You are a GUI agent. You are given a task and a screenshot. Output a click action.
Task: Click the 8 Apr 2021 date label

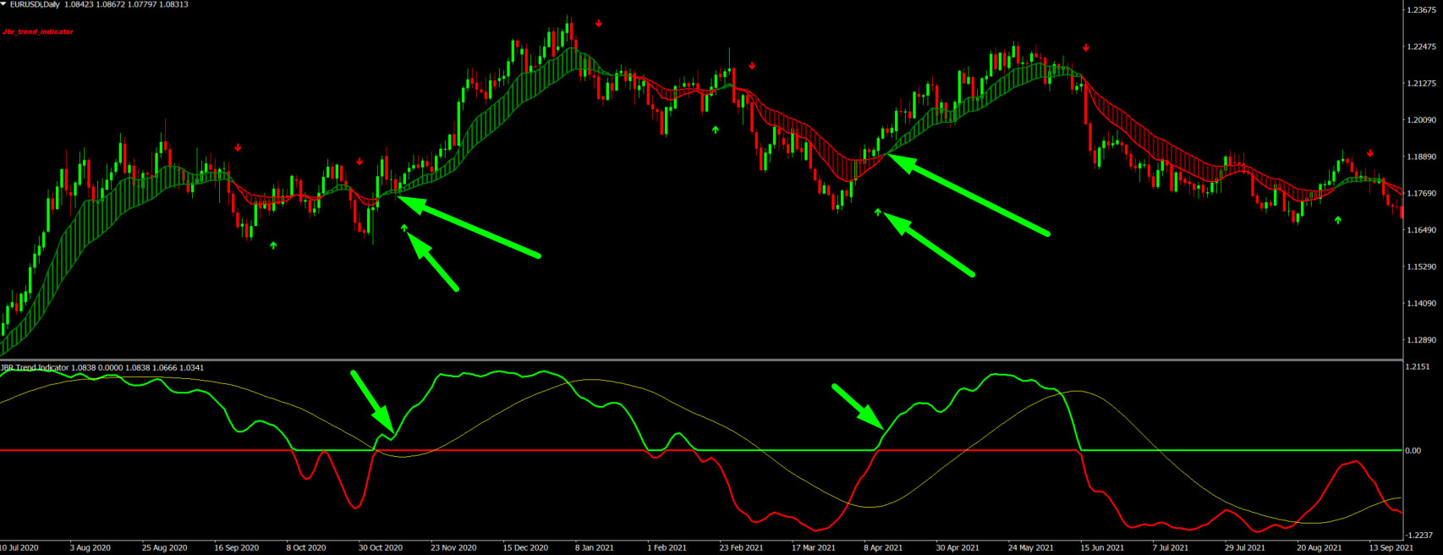tap(883, 548)
